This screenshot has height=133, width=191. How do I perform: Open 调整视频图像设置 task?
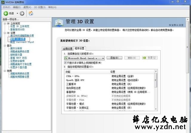point(20,77)
